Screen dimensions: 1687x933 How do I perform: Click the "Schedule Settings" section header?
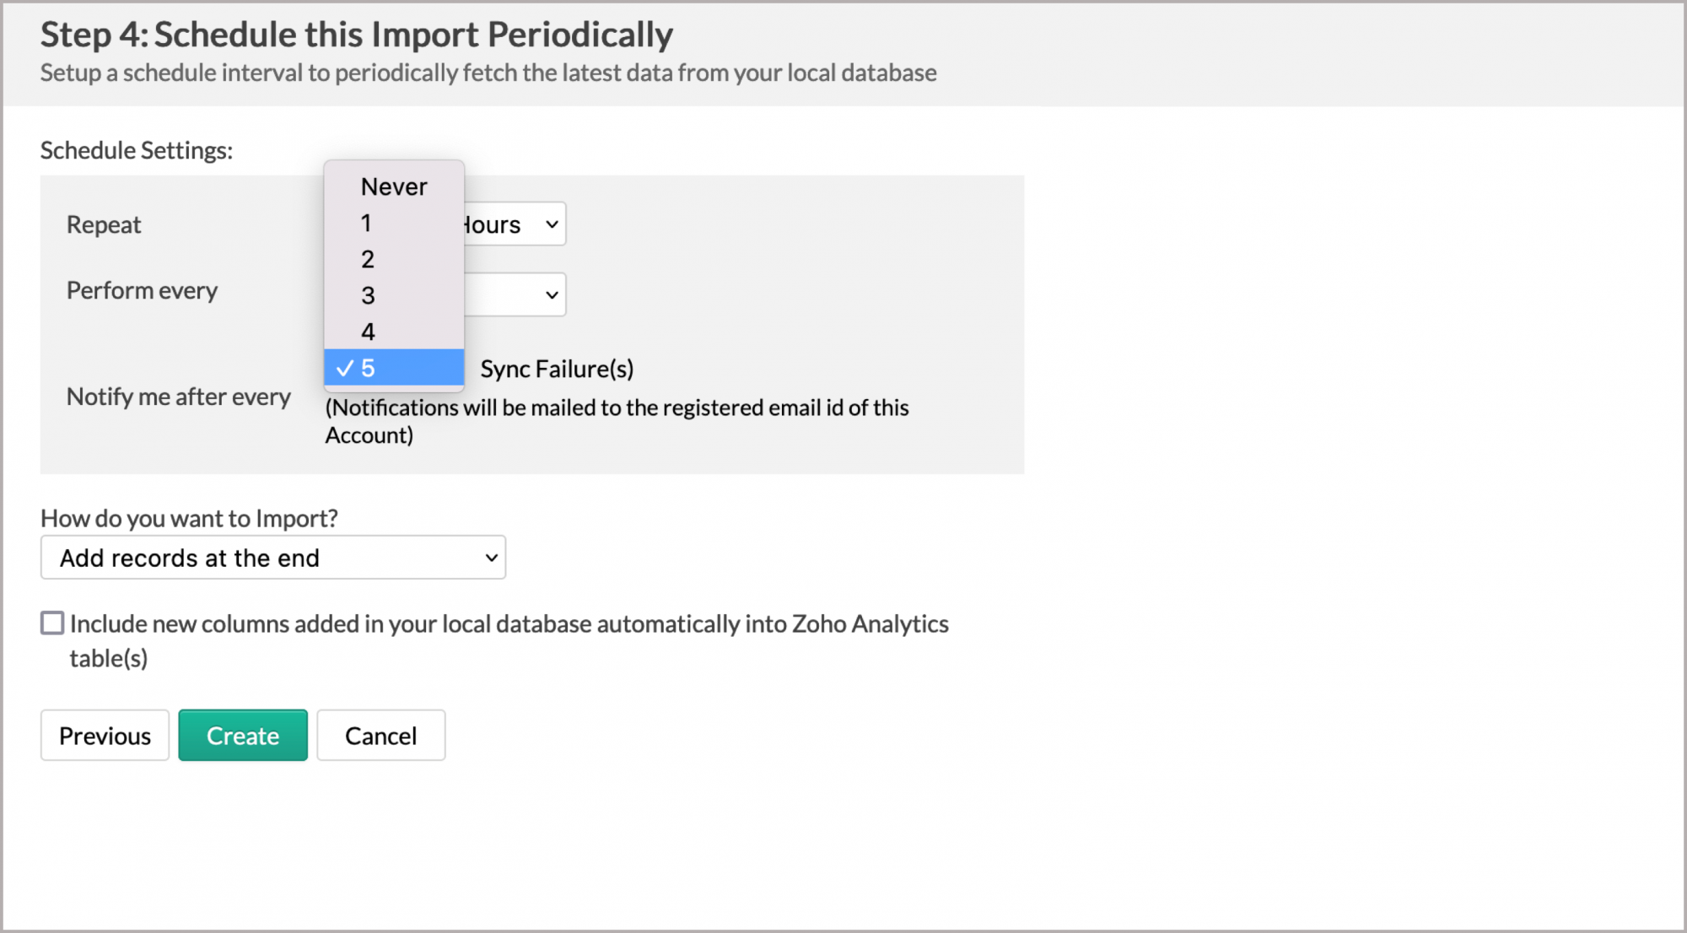point(135,149)
